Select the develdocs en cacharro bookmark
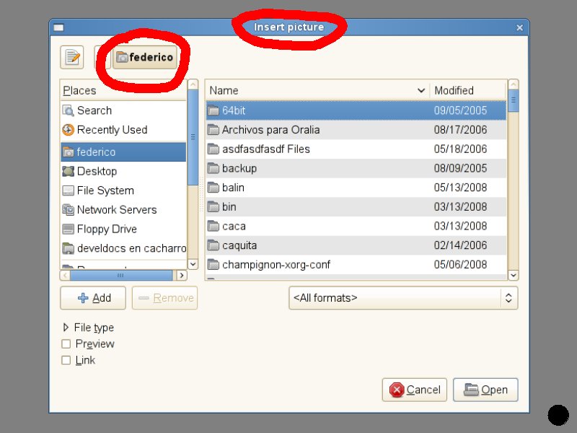Screen dimensions: 577x433 (131, 248)
